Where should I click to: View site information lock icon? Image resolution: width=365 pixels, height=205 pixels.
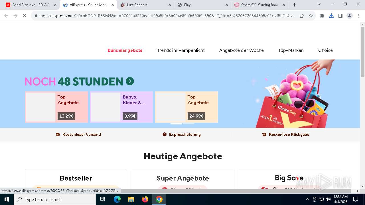tap(36, 16)
